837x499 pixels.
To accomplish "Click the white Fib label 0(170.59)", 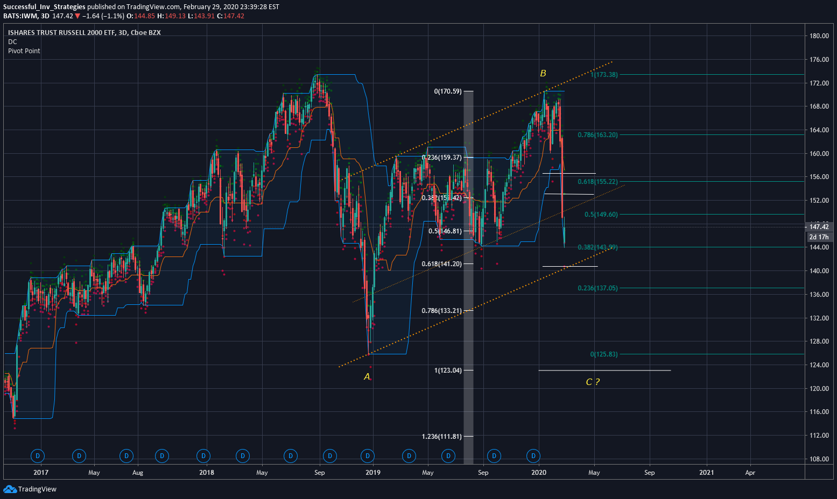I will (x=448, y=91).
